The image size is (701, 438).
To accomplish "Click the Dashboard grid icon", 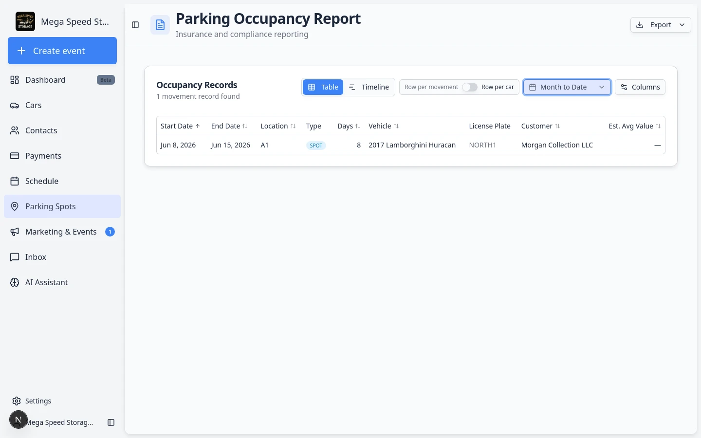I will click(15, 80).
